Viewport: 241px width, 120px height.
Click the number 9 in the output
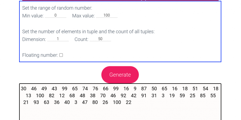135,89
